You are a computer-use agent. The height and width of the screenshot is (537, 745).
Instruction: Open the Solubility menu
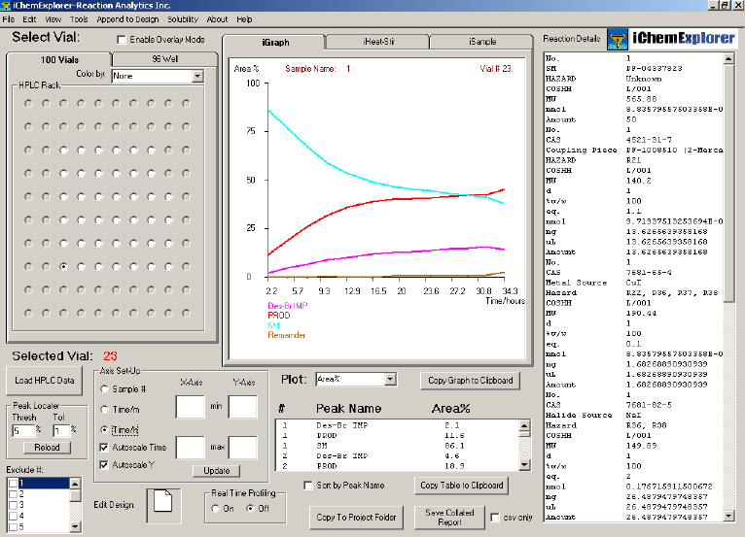[x=182, y=19]
